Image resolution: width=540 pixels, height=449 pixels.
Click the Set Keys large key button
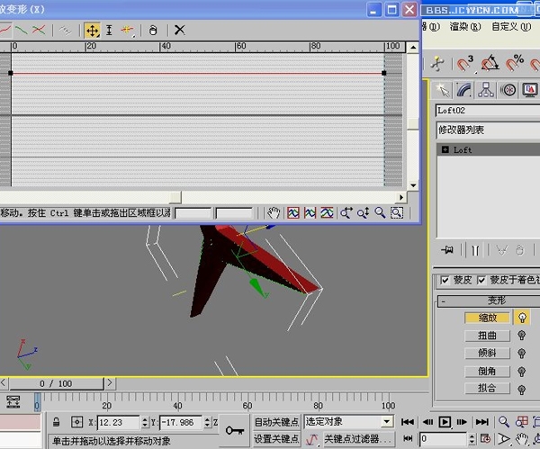pos(235,430)
